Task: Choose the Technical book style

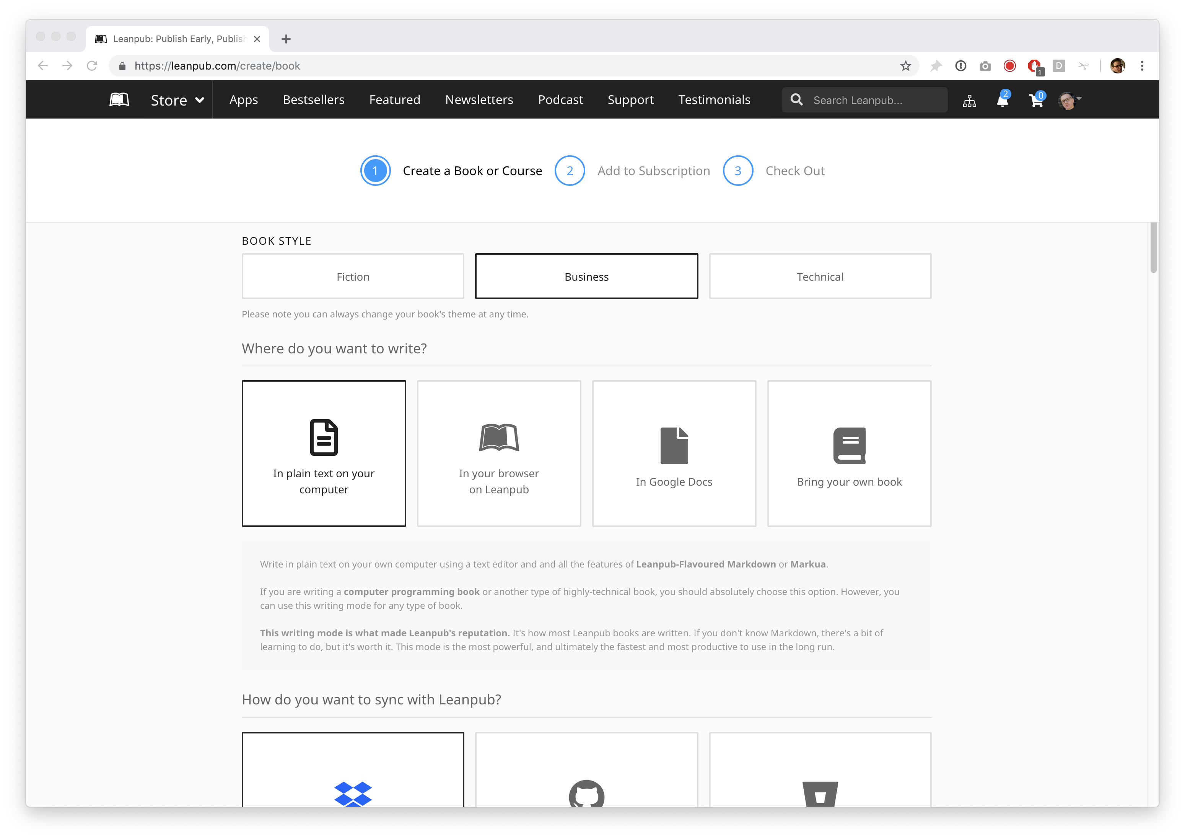Action: [x=820, y=276]
